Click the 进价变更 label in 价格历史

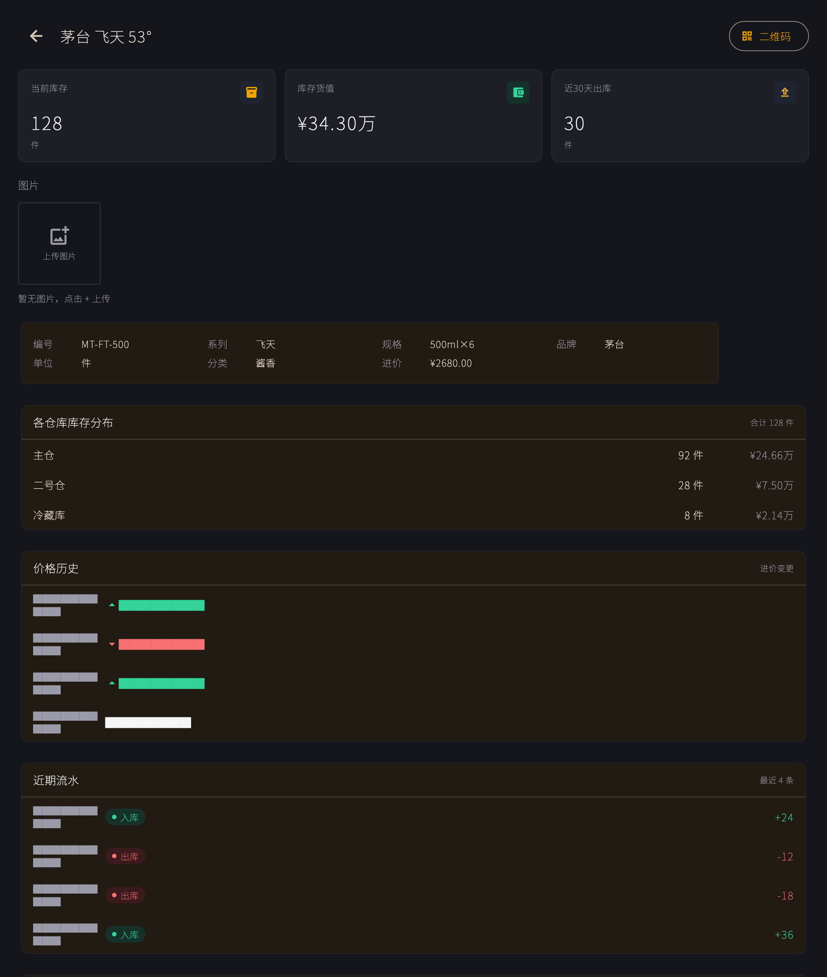pyautogui.click(x=776, y=569)
